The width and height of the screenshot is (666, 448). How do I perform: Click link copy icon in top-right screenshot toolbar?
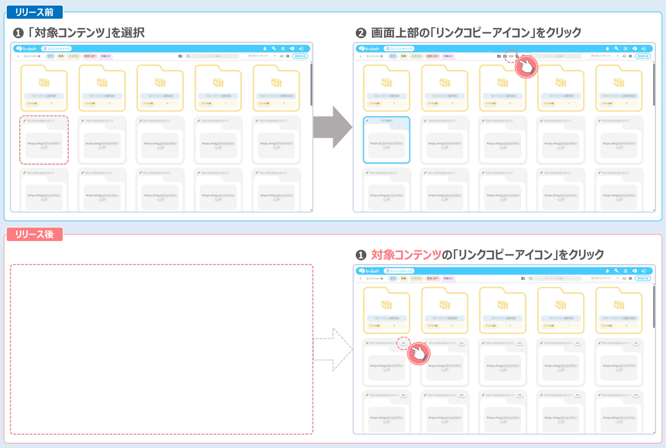coord(511,56)
